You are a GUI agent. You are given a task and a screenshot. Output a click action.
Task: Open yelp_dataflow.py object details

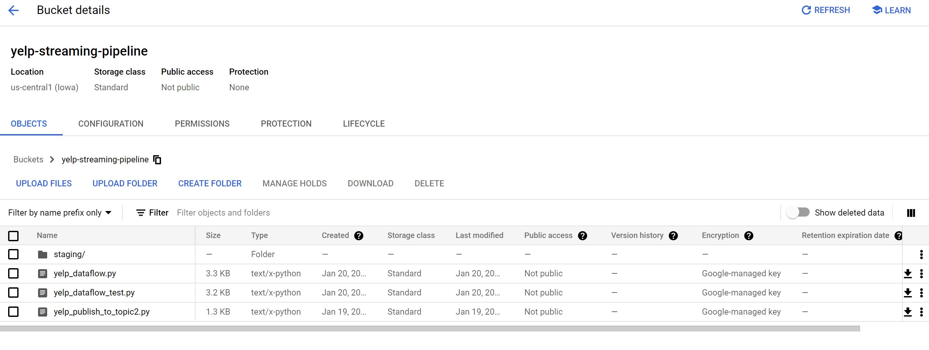[85, 273]
